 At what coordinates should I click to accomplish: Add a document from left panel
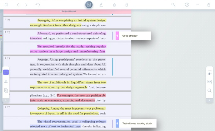[6, 91]
